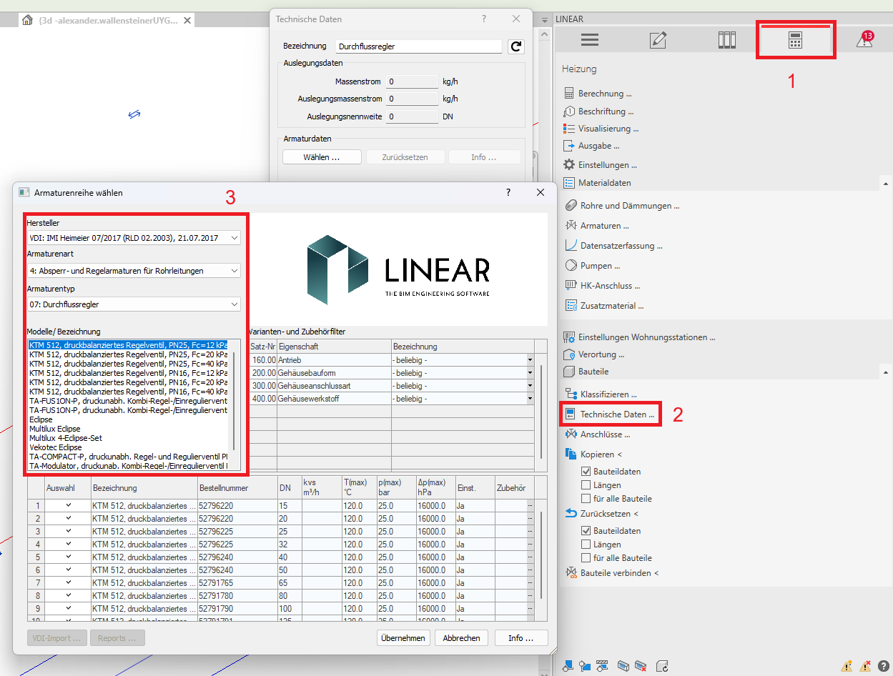Click the warnings icon with 13 badge
This screenshot has width=893, height=676.
pos(864,41)
